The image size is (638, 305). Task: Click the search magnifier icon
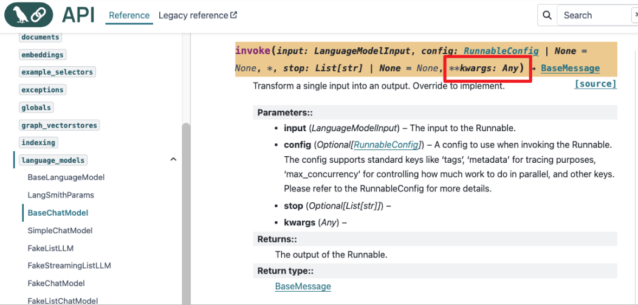pos(547,15)
